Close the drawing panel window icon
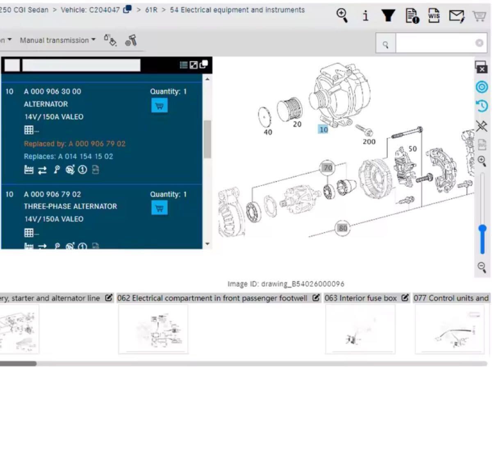Screen dimensions: 492x456 click(481, 67)
